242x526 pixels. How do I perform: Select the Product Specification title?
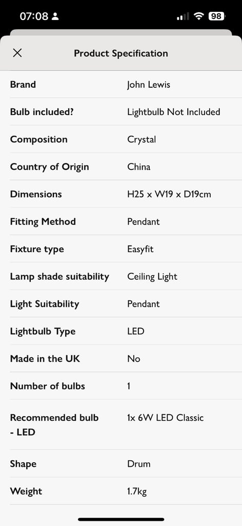coord(121,53)
